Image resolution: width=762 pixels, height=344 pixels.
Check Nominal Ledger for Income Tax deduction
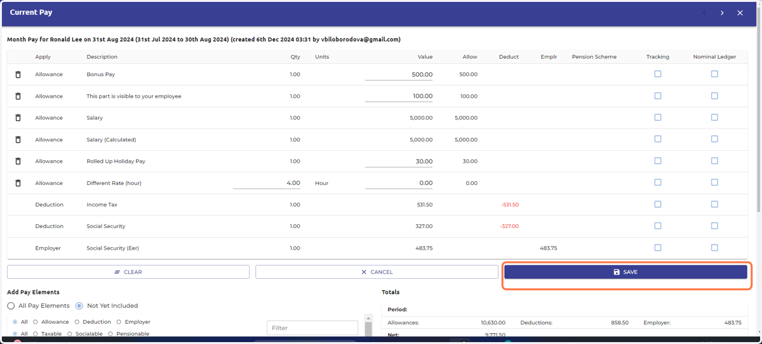click(714, 204)
